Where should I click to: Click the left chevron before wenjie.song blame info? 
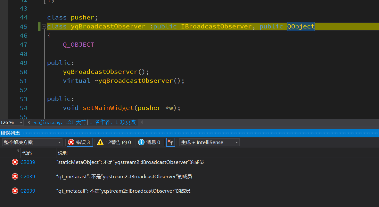click(x=29, y=122)
